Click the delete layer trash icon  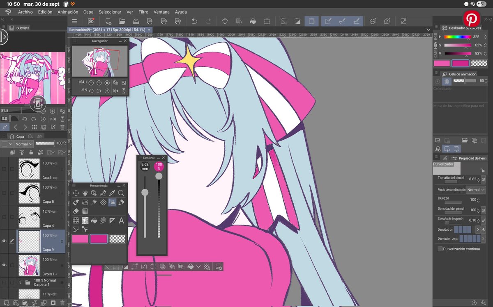click(62, 303)
